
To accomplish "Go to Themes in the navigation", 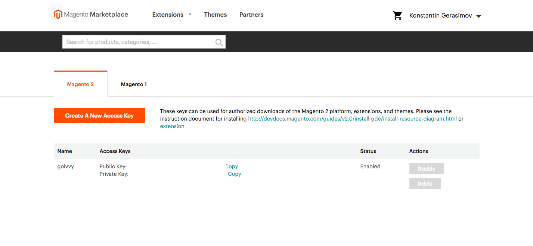I will point(215,15).
